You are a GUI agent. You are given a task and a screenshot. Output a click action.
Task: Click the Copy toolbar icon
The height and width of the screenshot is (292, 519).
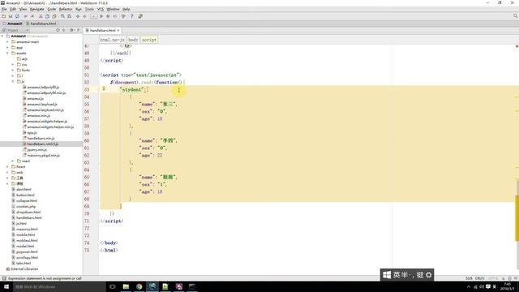[x=47, y=16]
